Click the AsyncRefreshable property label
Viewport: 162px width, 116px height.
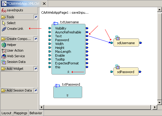[x=68, y=32]
